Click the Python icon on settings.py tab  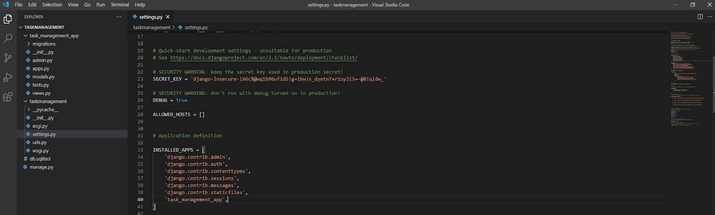click(x=135, y=17)
